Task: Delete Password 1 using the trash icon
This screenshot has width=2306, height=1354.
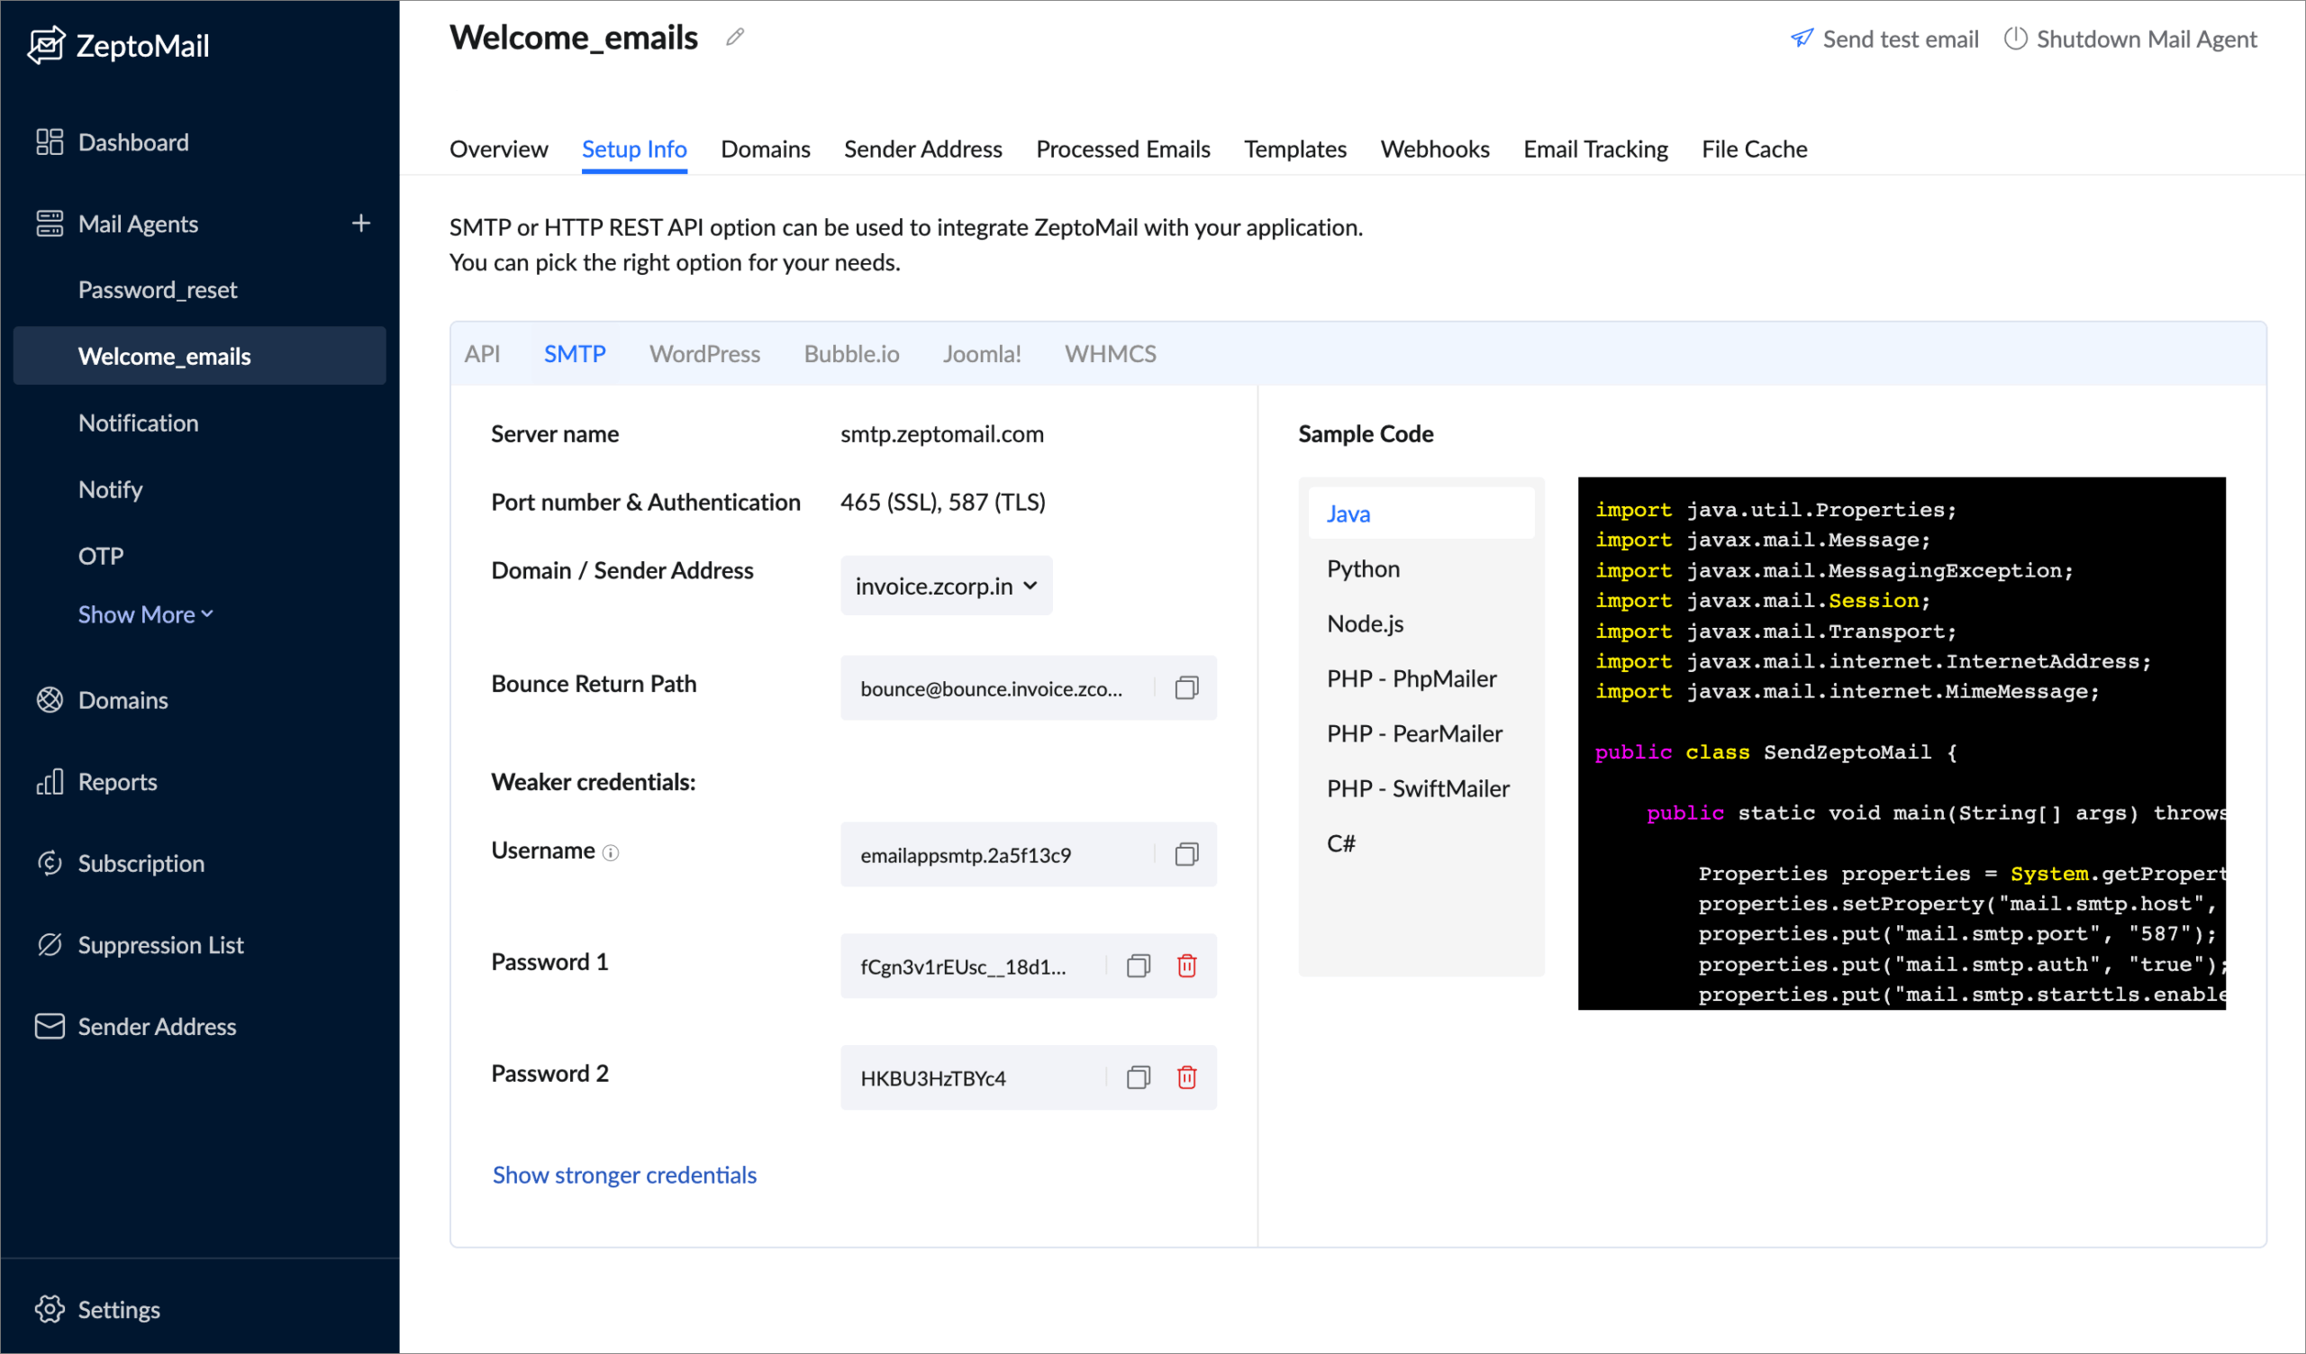Action: tap(1188, 965)
